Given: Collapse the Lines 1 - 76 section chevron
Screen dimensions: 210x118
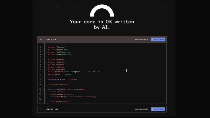Looking at the screenshot, I should (x=41, y=40).
